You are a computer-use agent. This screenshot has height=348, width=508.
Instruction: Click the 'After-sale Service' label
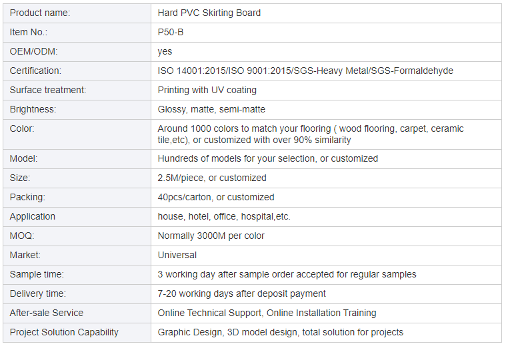(x=47, y=313)
